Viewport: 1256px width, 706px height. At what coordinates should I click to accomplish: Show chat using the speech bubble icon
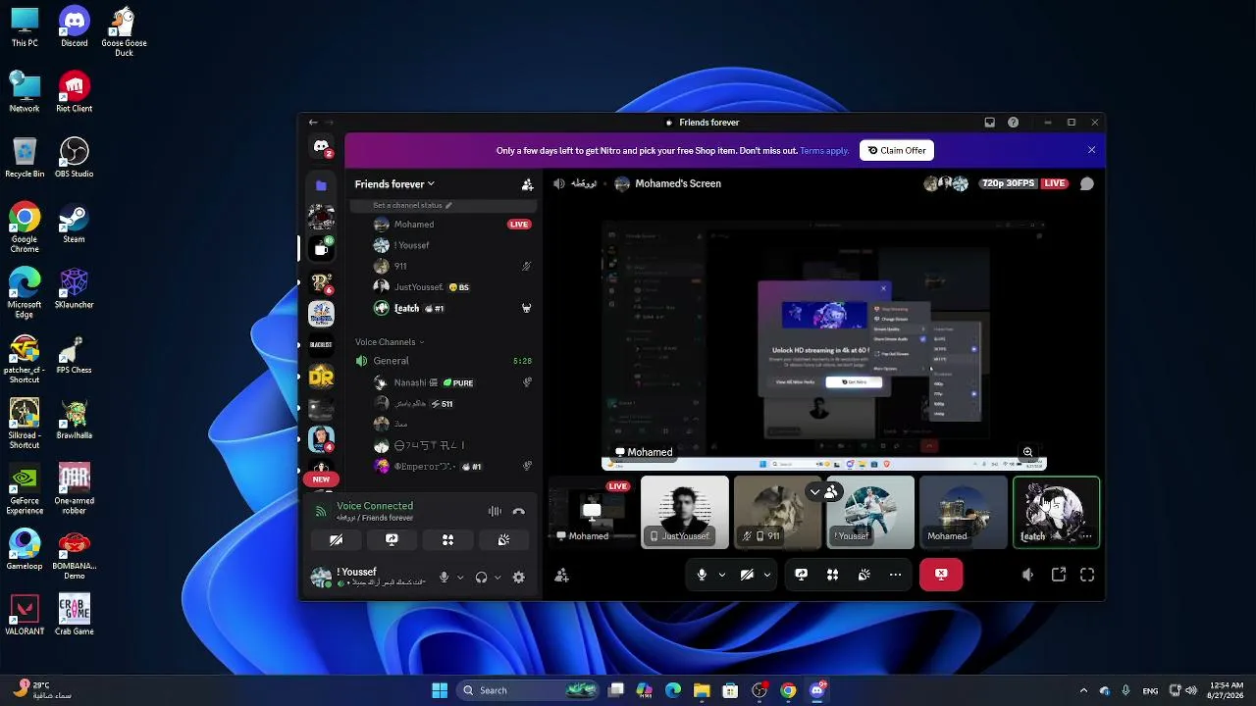coord(1087,183)
